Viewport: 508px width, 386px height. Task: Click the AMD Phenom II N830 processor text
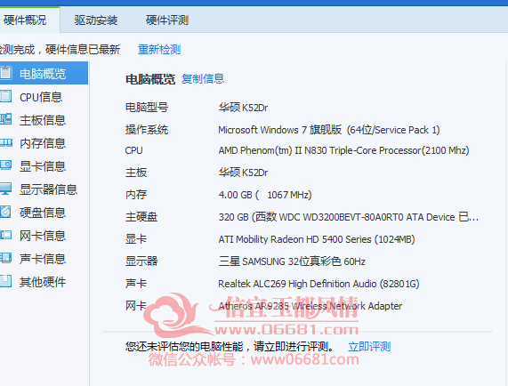coord(343,150)
